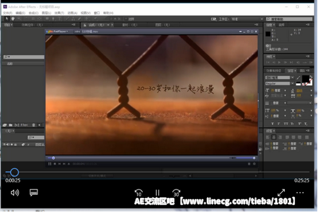The width and height of the screenshot is (319, 212).
Task: Click the Project panel search field
Action: [x=24, y=57]
